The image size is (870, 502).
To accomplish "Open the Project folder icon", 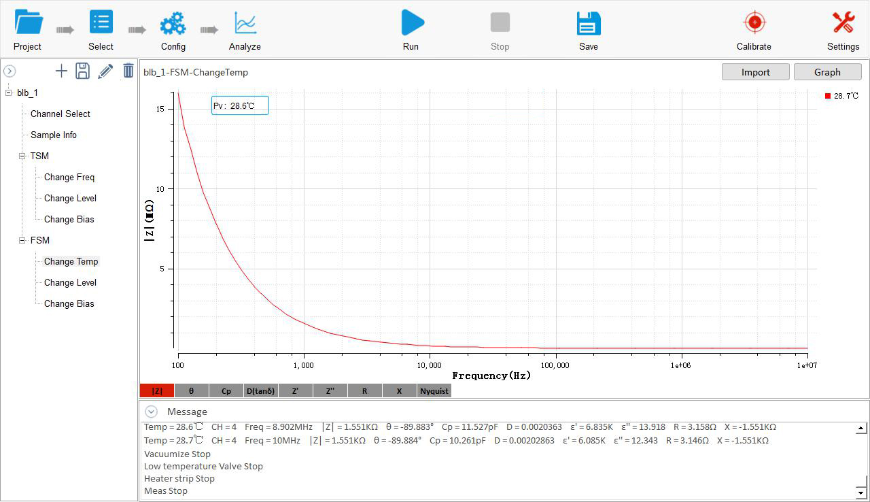I will [x=29, y=22].
